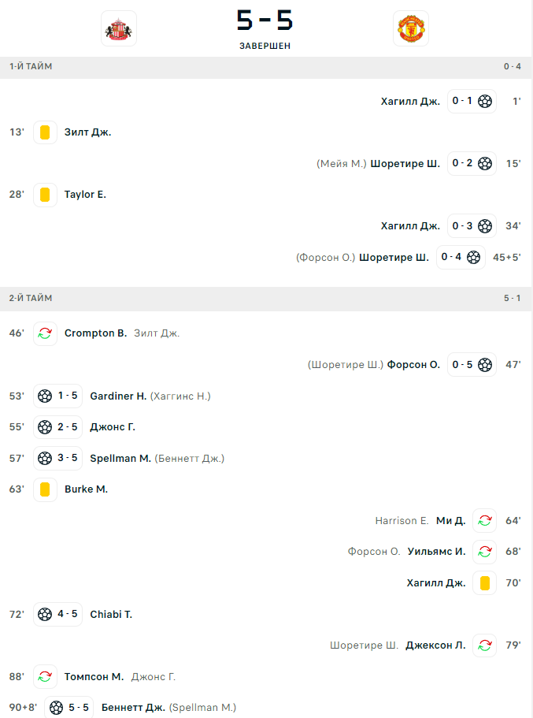Screen dimensions: 533x718
Task: Click the substitution icon at 79'
Action: tap(485, 645)
